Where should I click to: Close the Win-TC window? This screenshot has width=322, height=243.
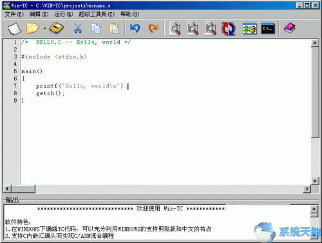[315, 5]
